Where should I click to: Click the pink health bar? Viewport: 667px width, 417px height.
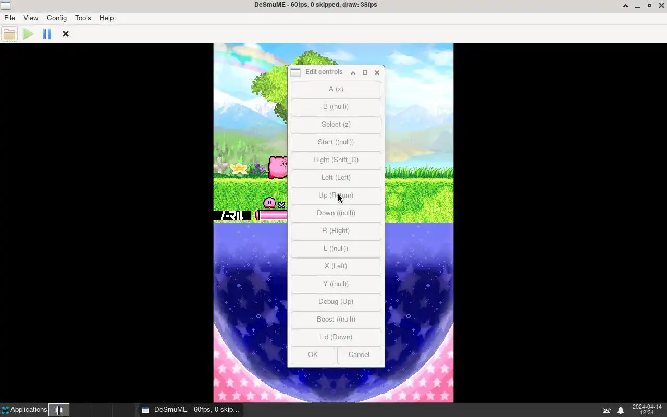click(271, 215)
